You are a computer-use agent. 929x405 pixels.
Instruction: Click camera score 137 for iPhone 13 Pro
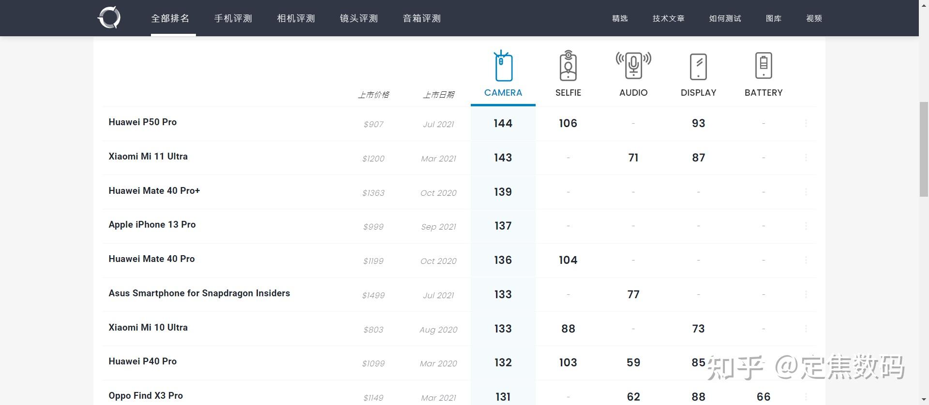(503, 226)
